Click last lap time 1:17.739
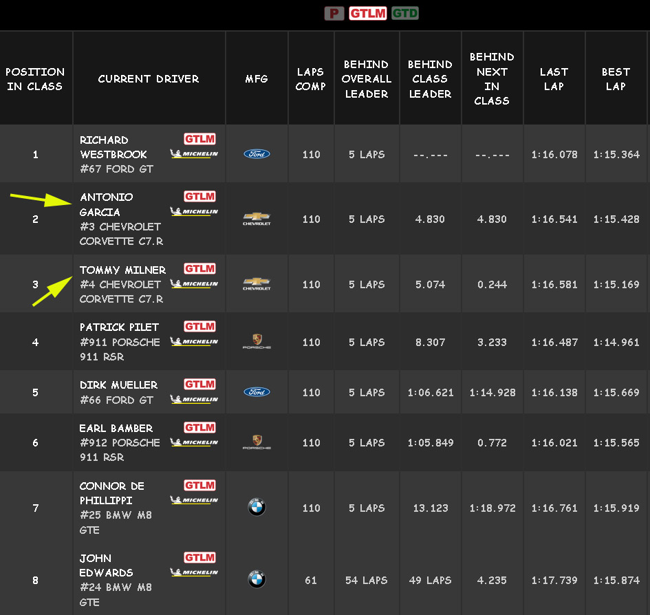Viewport: 650px width, 615px height. point(554,580)
